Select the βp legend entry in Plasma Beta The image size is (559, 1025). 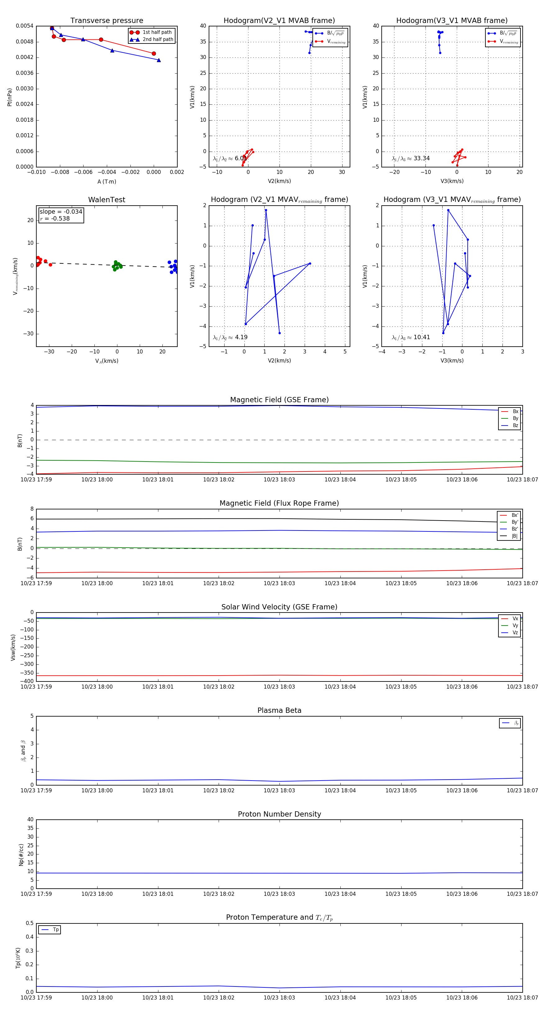(x=510, y=723)
